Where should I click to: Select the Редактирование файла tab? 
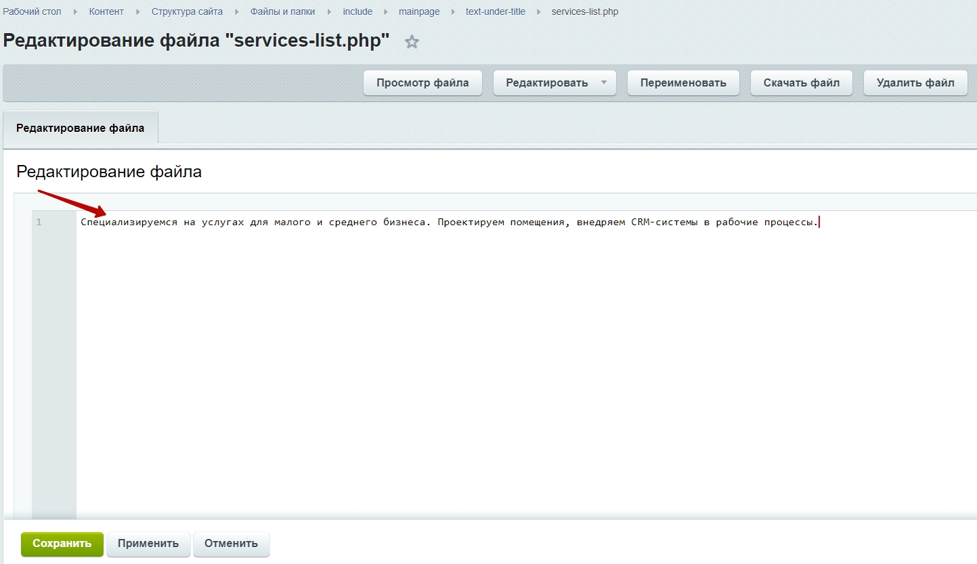[x=81, y=128]
